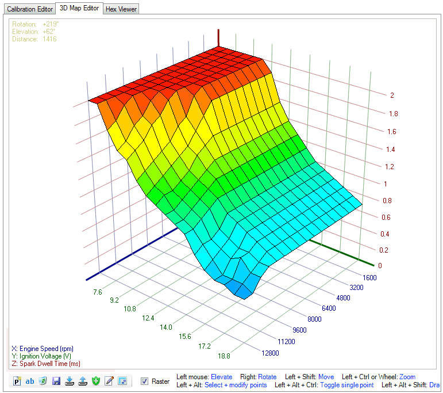Screen dimensions: 443x393
Task: Click 'Toggle single point' hint text
Action: tap(346, 385)
